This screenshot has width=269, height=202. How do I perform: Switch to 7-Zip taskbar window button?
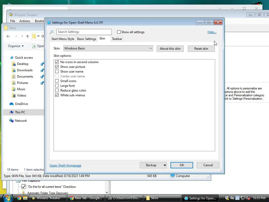tap(124, 198)
